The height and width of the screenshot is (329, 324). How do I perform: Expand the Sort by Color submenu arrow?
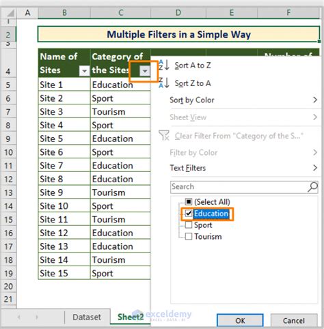[315, 100]
